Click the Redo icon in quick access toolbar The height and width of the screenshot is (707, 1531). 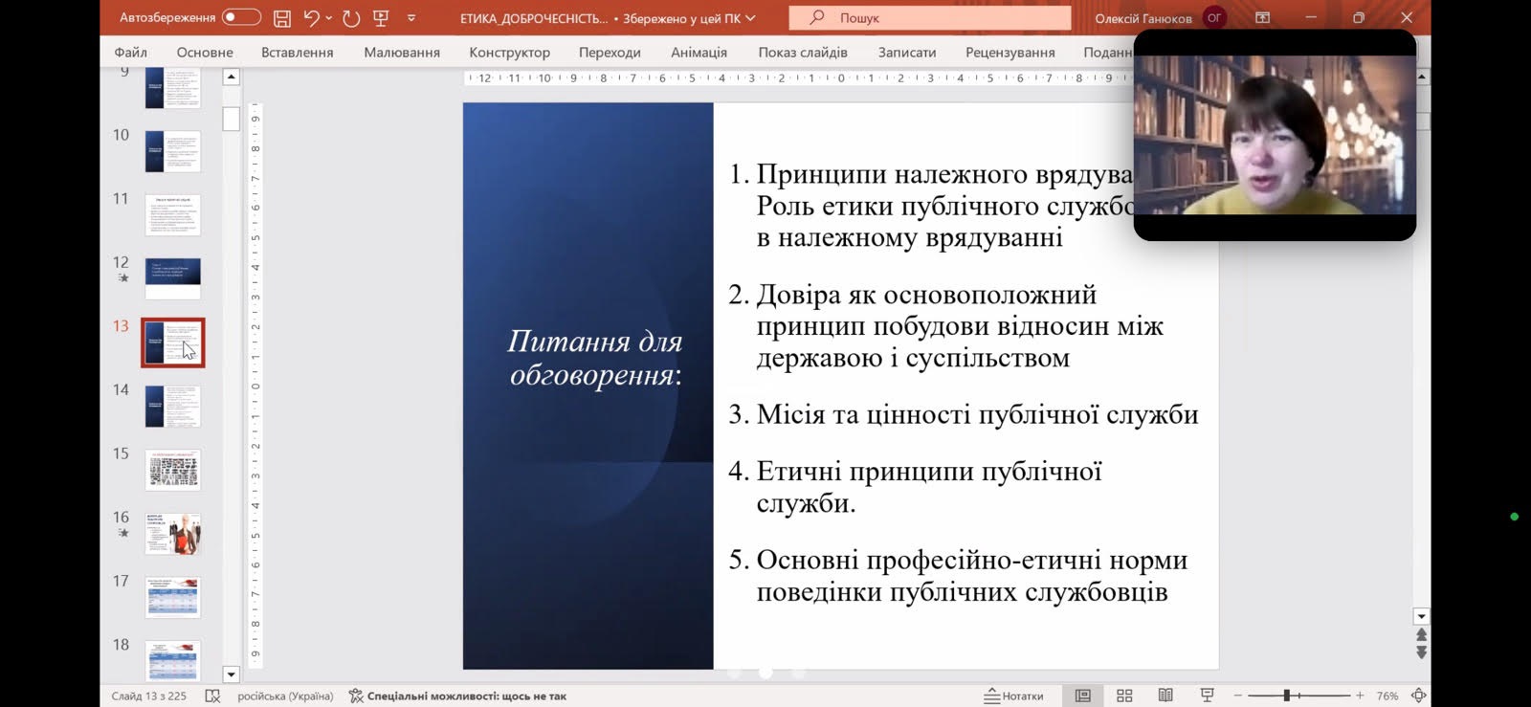pos(351,18)
